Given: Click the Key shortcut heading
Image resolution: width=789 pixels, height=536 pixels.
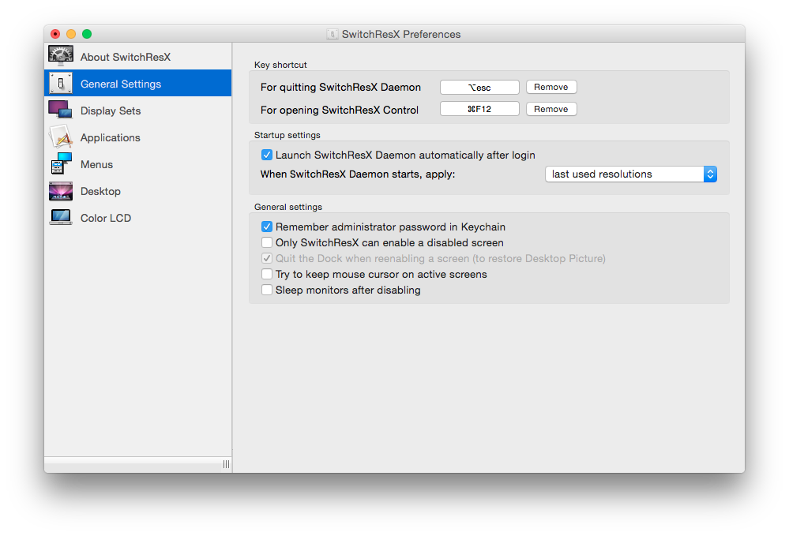Looking at the screenshot, I should 280,65.
